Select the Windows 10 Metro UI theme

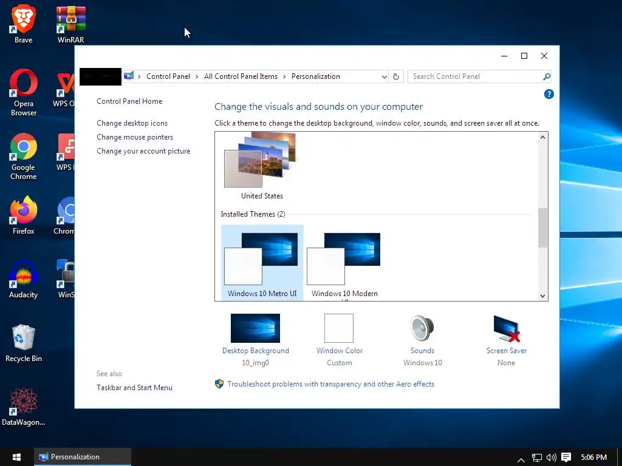(262, 263)
